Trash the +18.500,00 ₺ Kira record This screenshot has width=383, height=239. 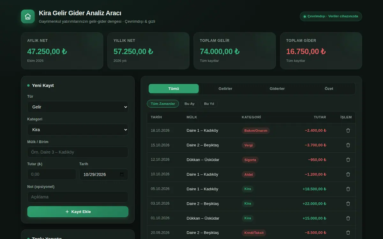pyautogui.click(x=348, y=189)
